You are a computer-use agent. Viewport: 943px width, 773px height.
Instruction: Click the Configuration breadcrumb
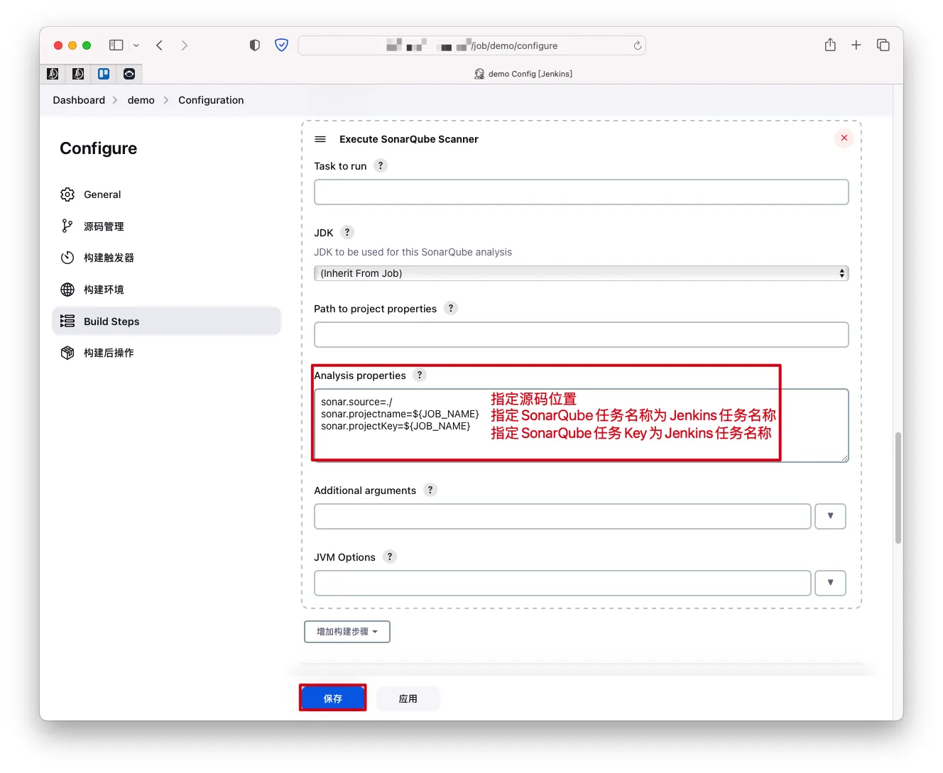point(211,100)
